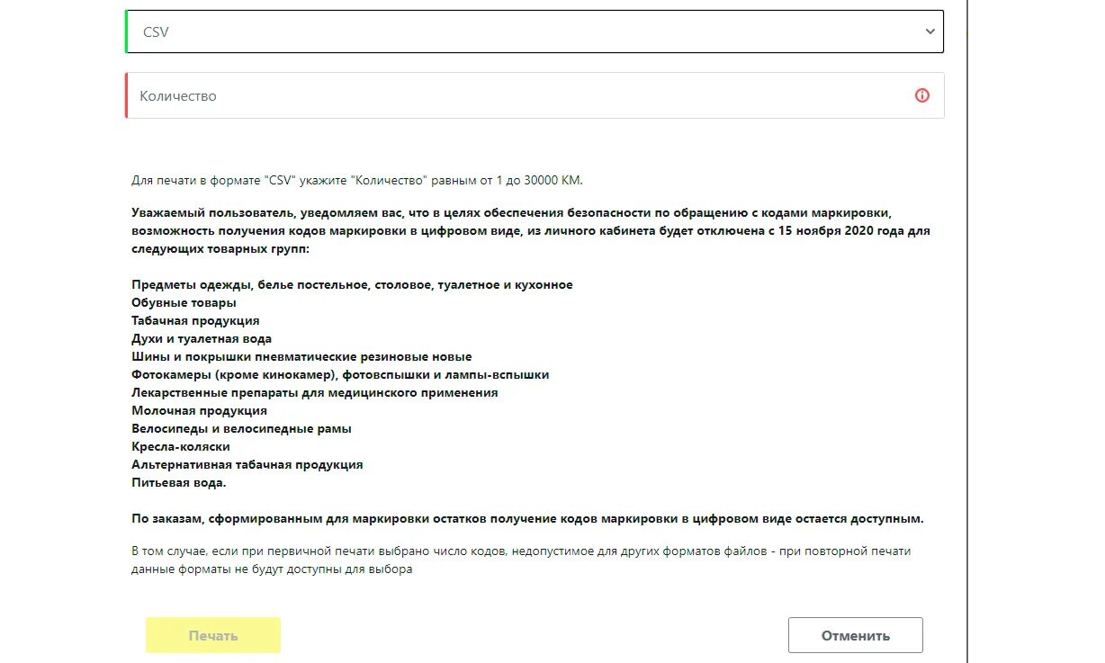Focus the Количество input field
The width and height of the screenshot is (1105, 663).
coord(535,95)
